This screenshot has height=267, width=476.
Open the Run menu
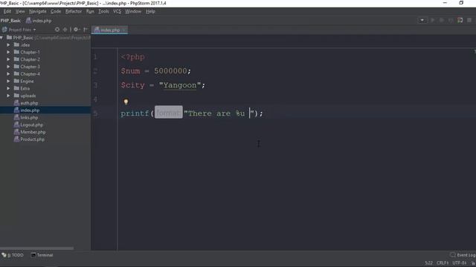(90, 11)
